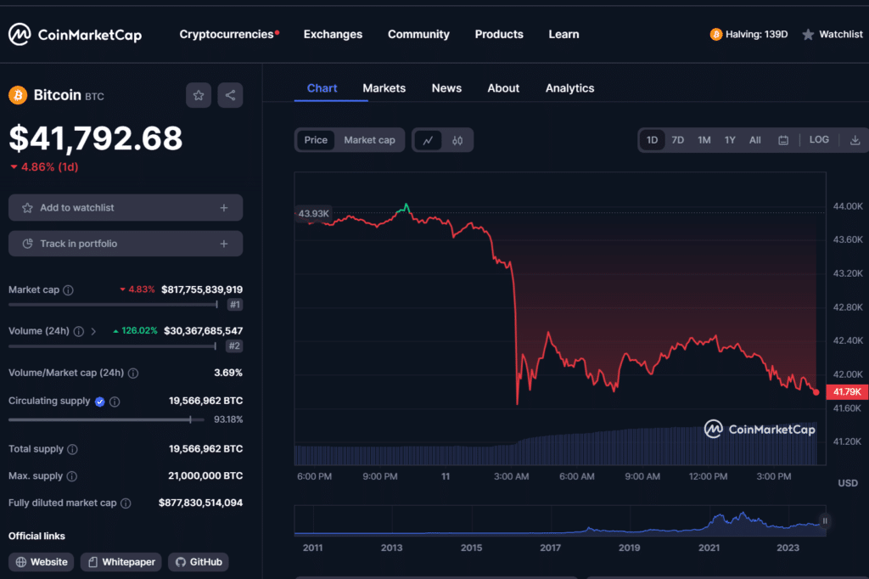This screenshot has height=579, width=869.
Task: Click the Halving countdown Bitcoin icon
Action: click(716, 35)
